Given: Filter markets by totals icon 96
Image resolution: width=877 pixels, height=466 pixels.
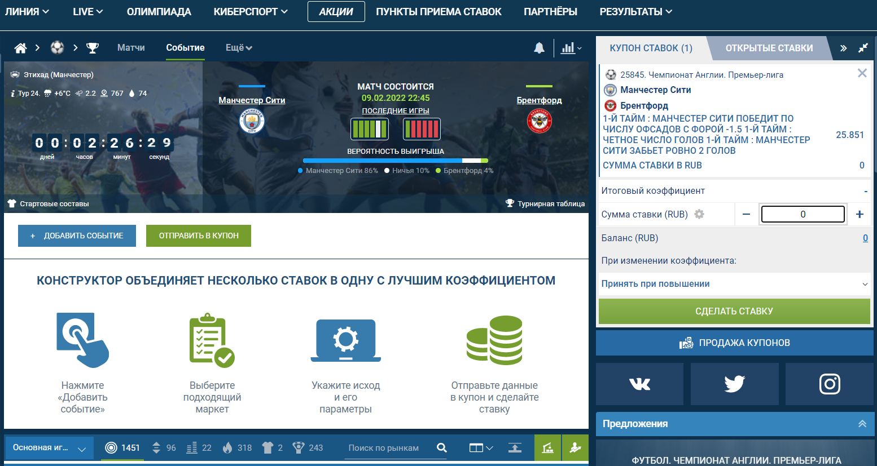Looking at the screenshot, I should (164, 448).
